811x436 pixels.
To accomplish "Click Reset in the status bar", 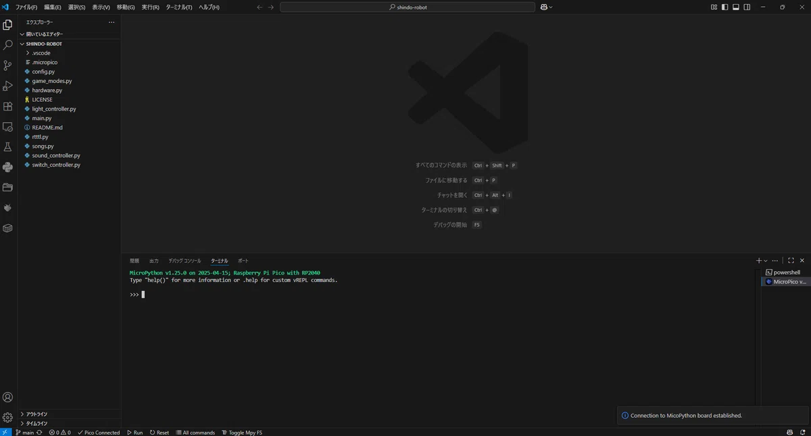I will [159, 433].
